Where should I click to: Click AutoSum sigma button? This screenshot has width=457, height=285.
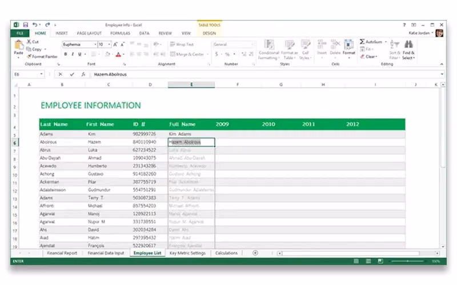tap(362, 42)
